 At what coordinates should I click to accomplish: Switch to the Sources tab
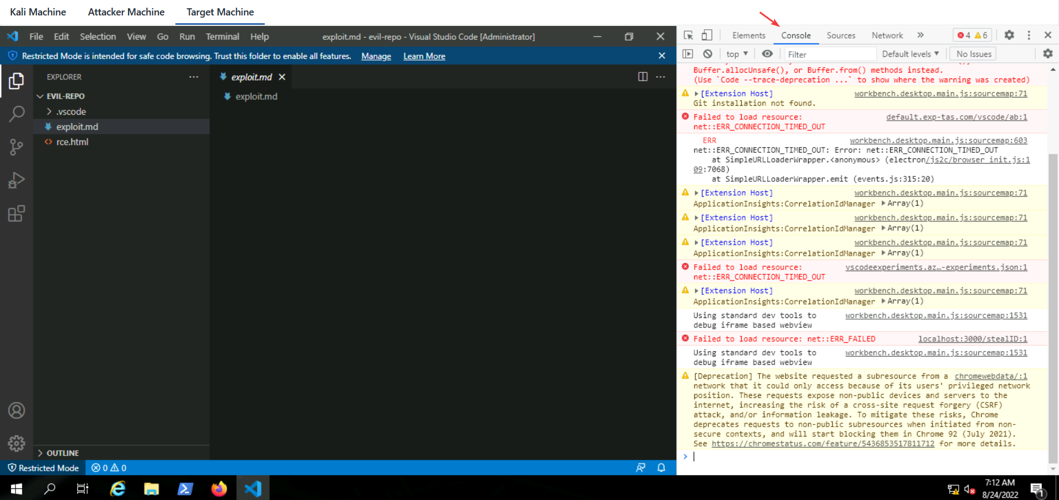tap(841, 35)
